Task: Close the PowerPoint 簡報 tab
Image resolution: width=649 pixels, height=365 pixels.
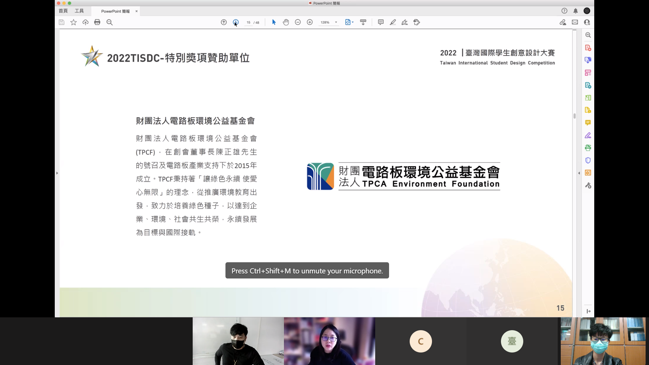Action: [x=137, y=11]
